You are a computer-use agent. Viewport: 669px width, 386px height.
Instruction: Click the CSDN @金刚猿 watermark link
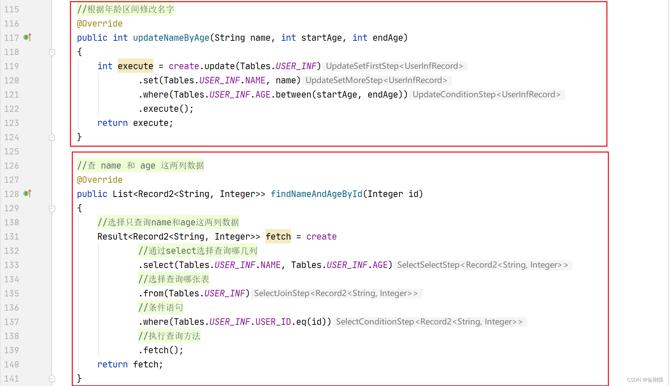point(645,379)
